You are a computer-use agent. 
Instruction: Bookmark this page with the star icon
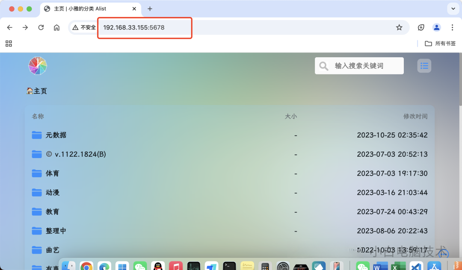[399, 27]
